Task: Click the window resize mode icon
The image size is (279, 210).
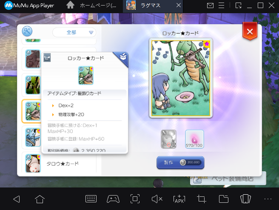Action: (238, 6)
